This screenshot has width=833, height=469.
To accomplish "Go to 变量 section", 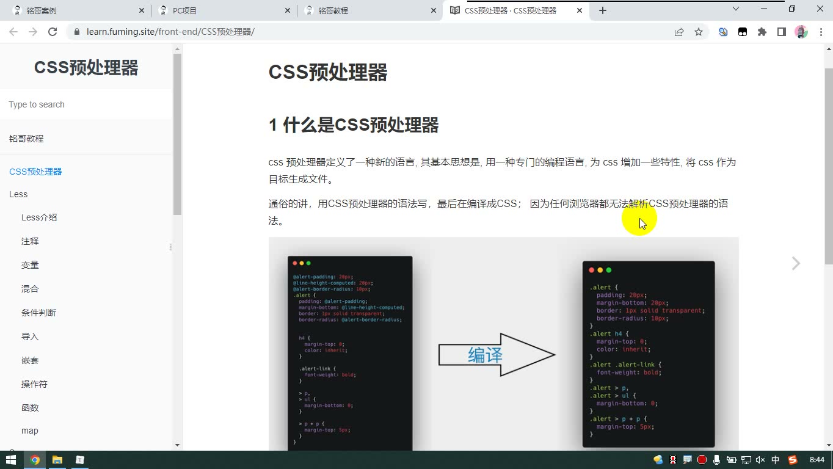I will tap(30, 265).
